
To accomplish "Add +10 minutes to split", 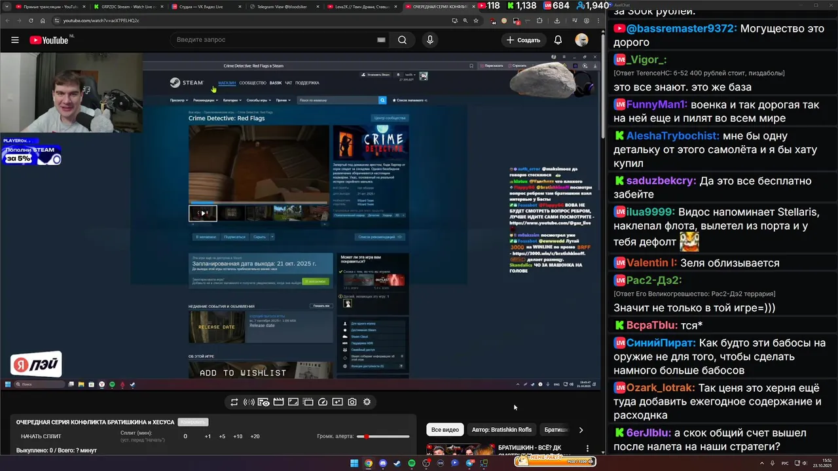I will pos(238,436).
